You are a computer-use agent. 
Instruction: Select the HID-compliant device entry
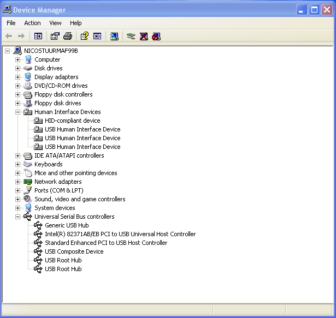(x=73, y=121)
